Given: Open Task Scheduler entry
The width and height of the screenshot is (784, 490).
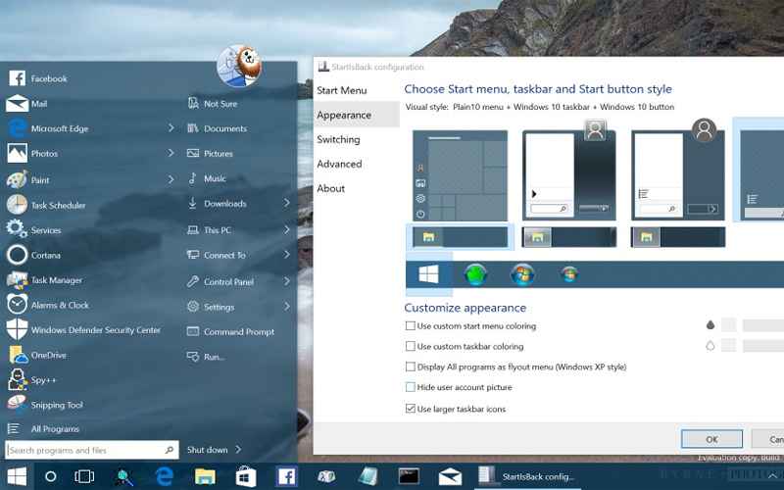Looking at the screenshot, I should (46, 205).
